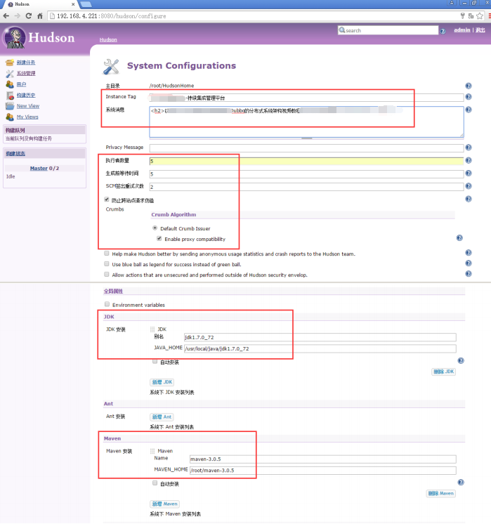Open help for home directory row
491x524 pixels.
click(469, 86)
